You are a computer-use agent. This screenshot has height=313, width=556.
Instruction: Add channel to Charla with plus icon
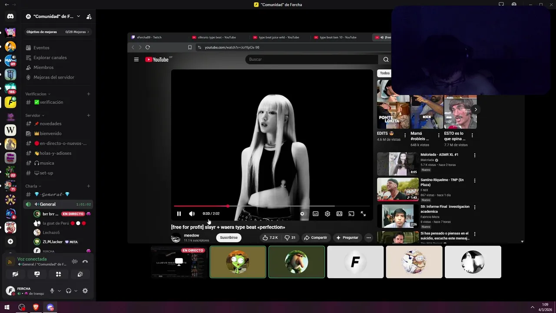click(89, 186)
